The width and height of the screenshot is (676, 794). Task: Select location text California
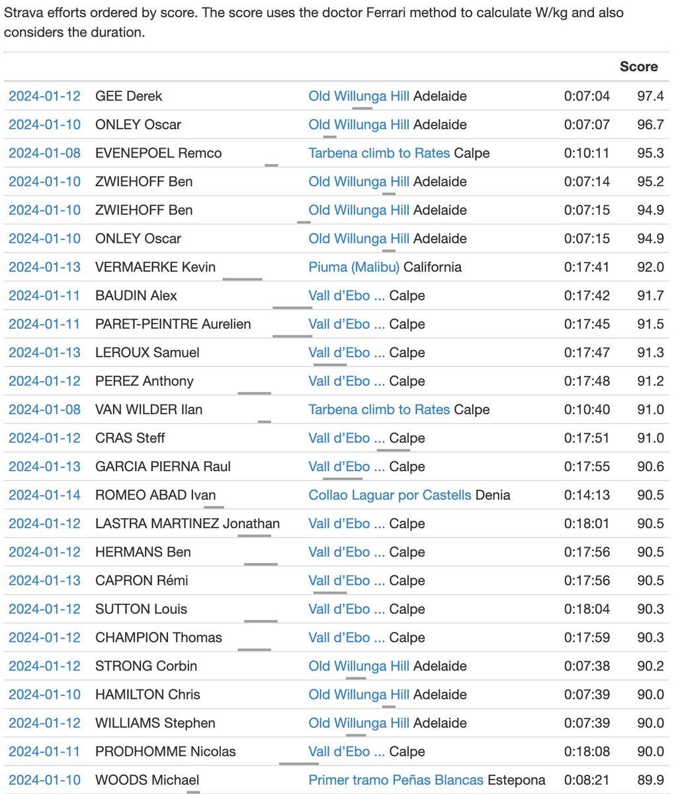[x=433, y=267]
